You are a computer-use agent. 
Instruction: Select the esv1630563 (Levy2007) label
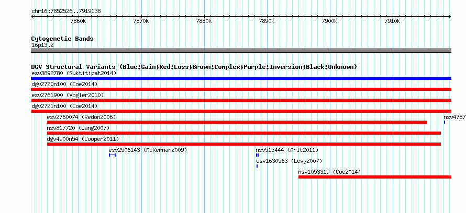(289, 161)
